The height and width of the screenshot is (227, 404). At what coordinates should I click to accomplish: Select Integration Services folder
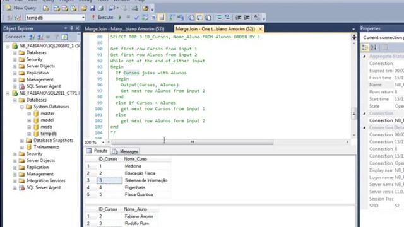[46, 181]
